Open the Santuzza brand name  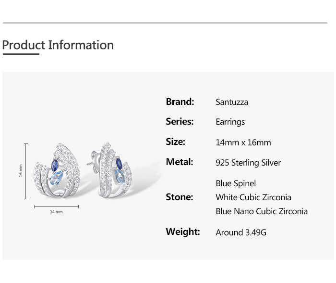pyautogui.click(x=232, y=102)
